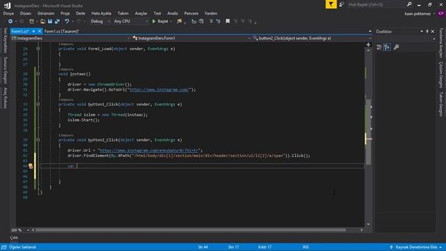446x251 pixels.
Task: Toggle a bookmark with the bookmark icon
Action: 228,22
